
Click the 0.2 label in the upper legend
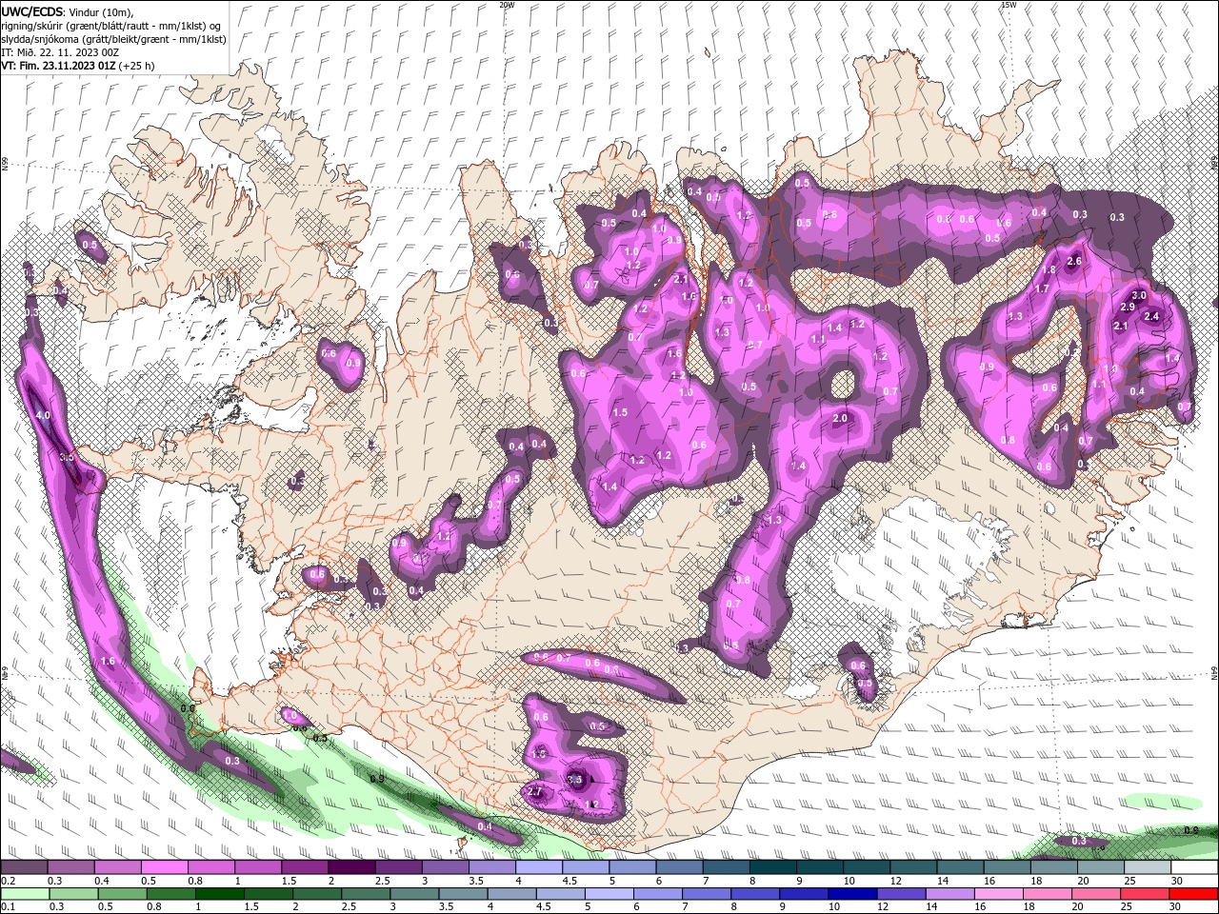coord(8,881)
